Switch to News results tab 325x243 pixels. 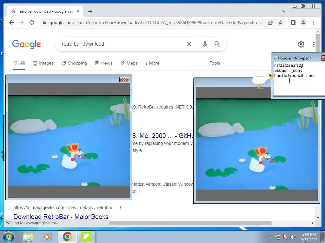pos(104,63)
